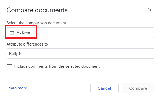Image resolution: width=160 pixels, height=100 pixels.
Task: Click the 'Include comments from the selected document' label
Action: pyautogui.click(x=57, y=66)
